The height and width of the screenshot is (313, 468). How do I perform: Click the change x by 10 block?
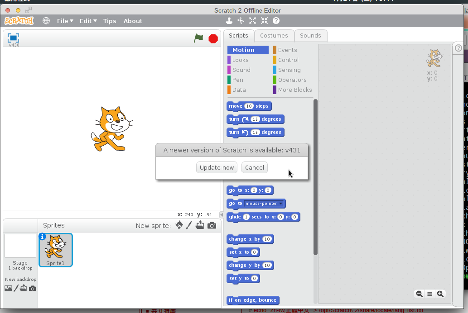coord(250,239)
